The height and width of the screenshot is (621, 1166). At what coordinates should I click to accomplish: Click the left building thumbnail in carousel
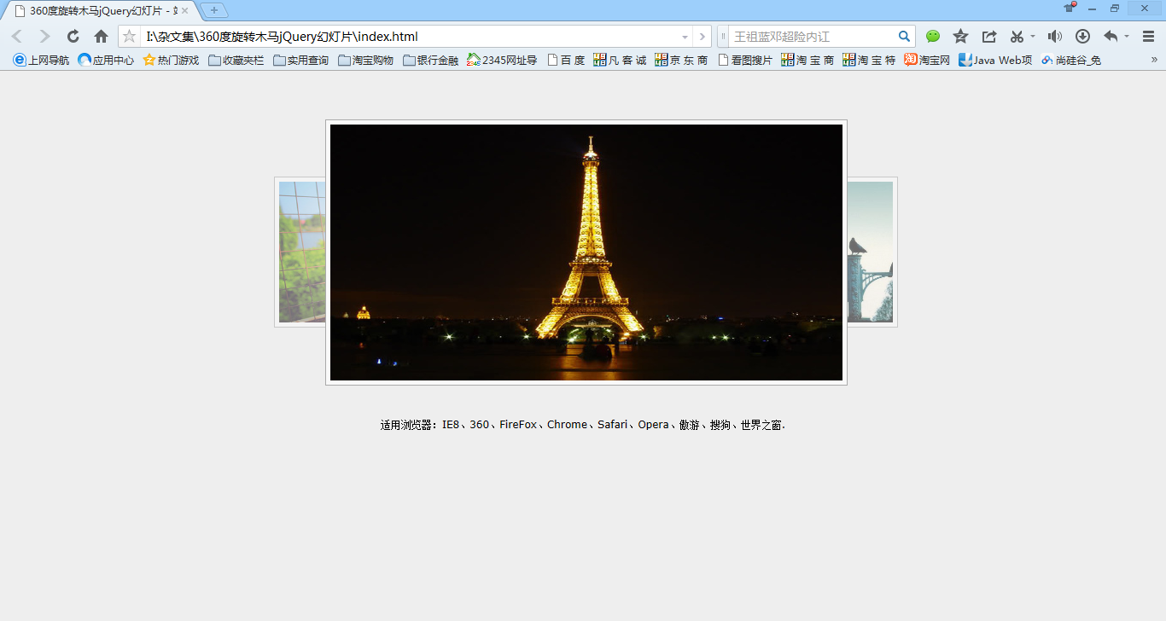[301, 252]
